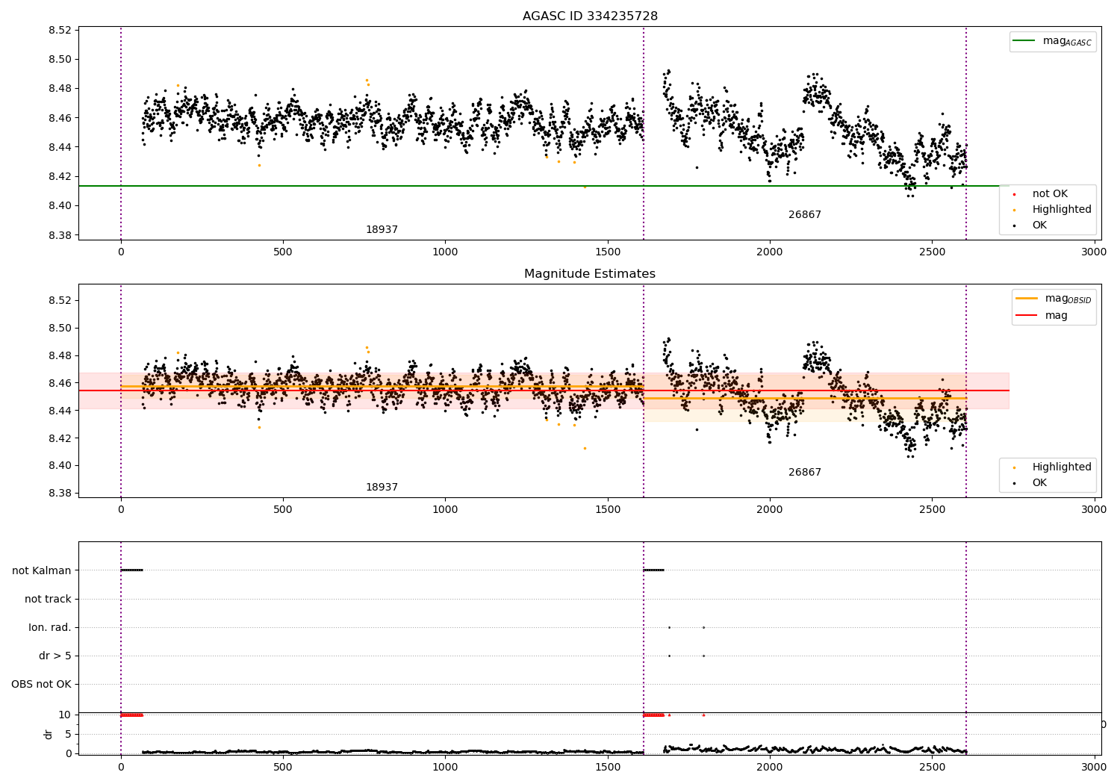
Task: Select the "not OK" legend entry
Action: (x=1050, y=194)
